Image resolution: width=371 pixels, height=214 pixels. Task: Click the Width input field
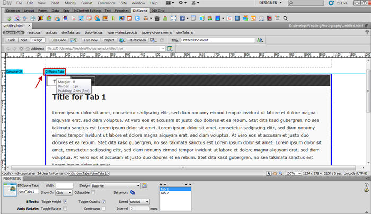click(64, 185)
